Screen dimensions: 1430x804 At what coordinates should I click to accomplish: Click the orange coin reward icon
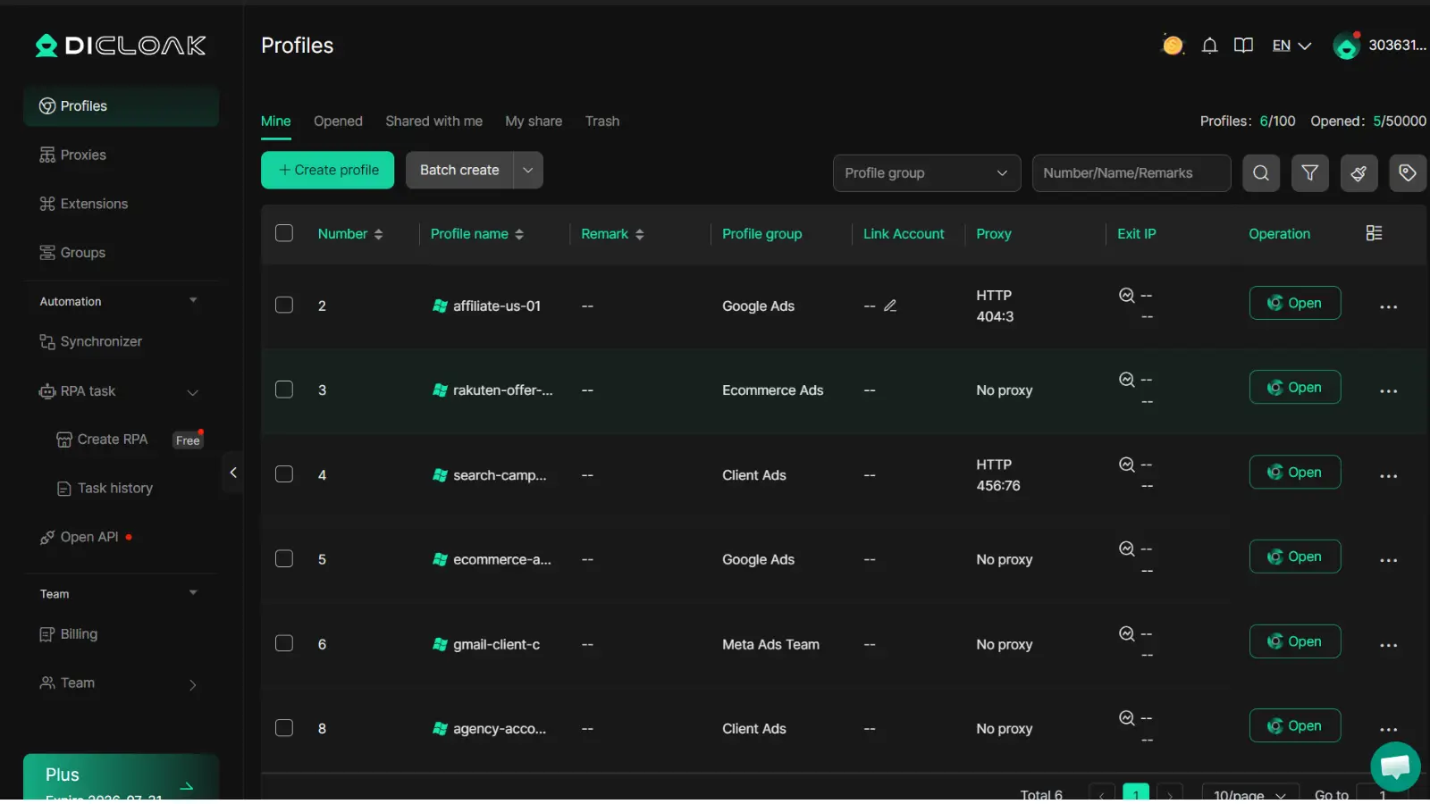pyautogui.click(x=1173, y=45)
